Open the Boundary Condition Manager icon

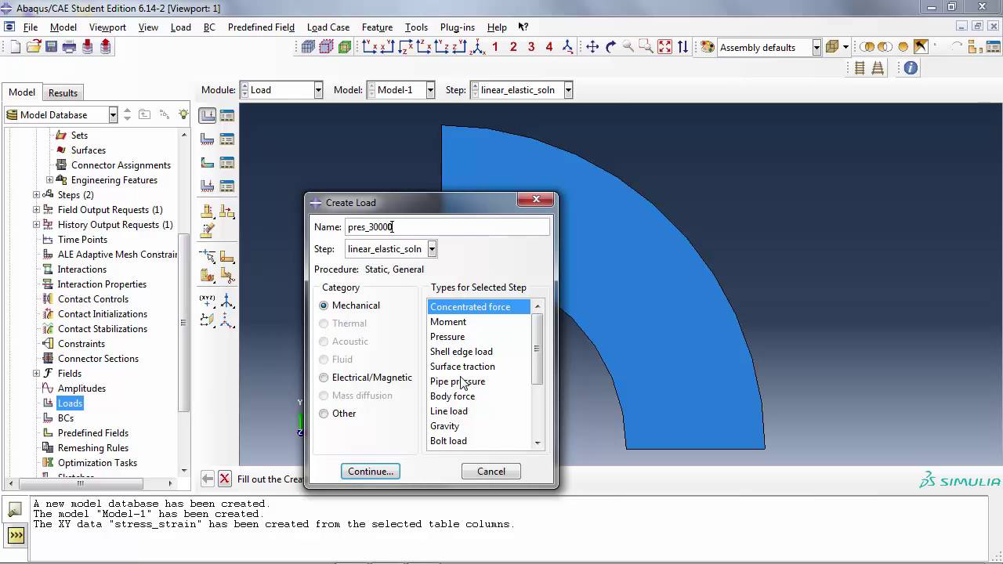(227, 139)
